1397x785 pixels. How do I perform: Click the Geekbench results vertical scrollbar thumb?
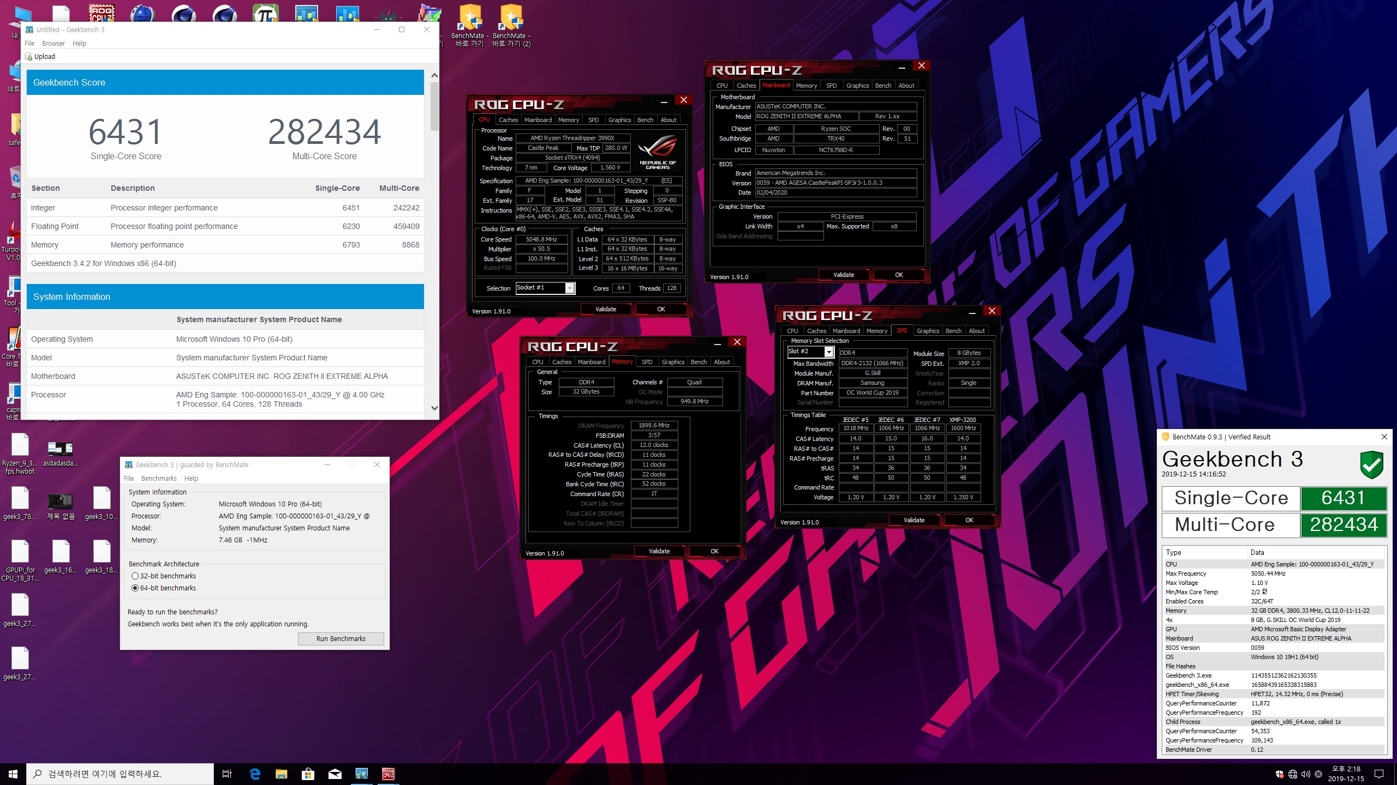[434, 106]
